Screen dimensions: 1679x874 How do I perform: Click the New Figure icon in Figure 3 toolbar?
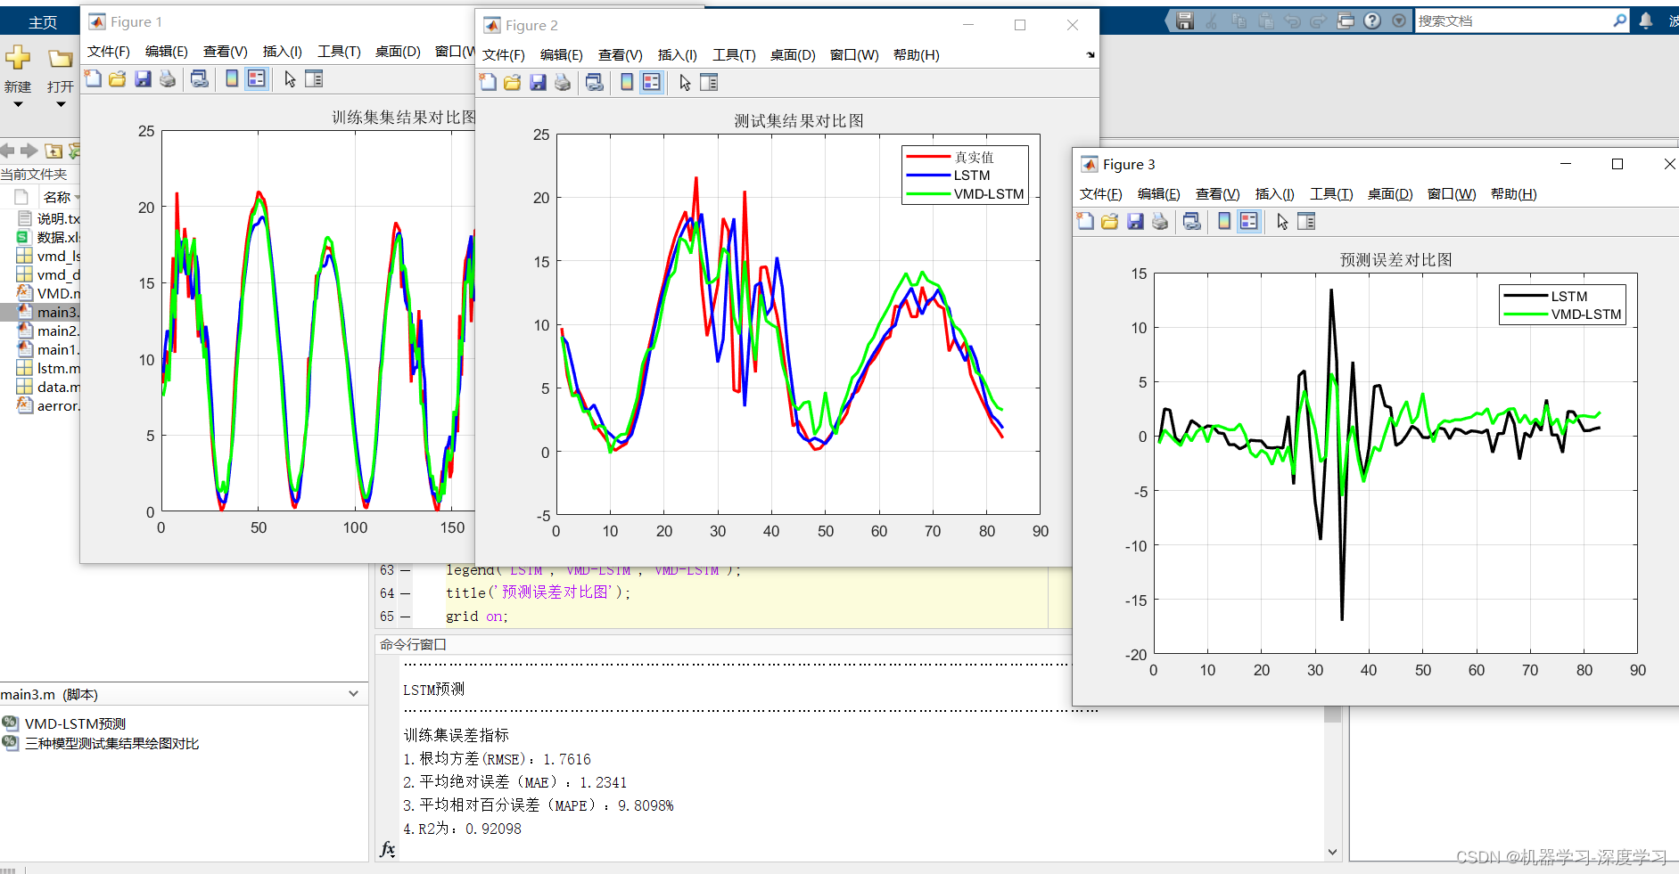coord(1084,222)
